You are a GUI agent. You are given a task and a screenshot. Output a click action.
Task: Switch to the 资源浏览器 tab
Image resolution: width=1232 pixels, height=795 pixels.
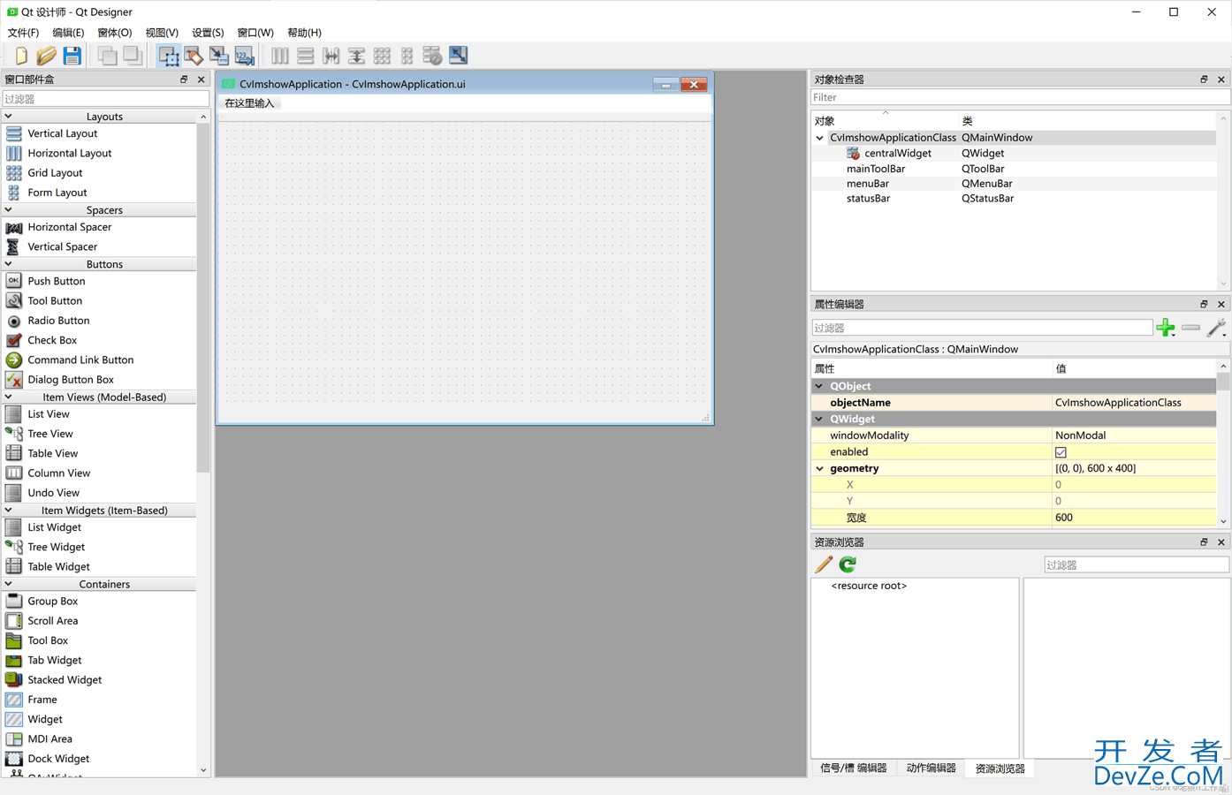click(1000, 768)
